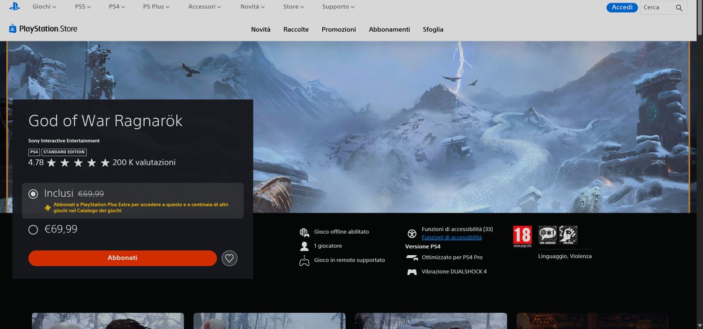
Task: Expand the Accessori dropdown menu
Action: (x=205, y=7)
